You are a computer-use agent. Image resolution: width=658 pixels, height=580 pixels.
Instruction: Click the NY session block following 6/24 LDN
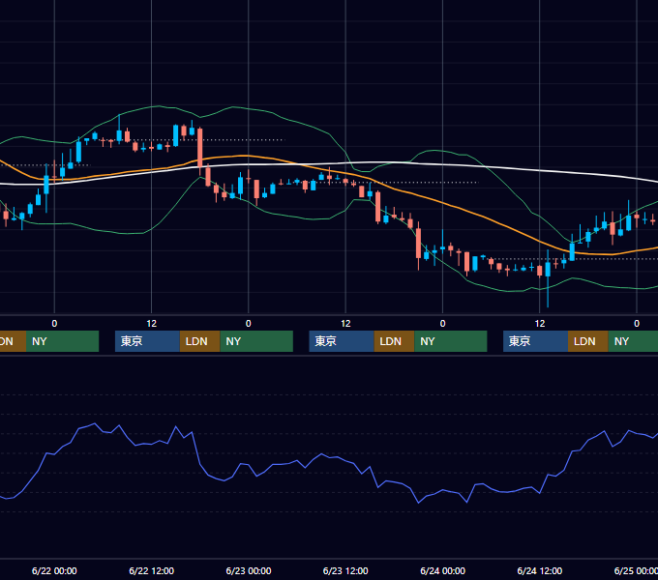[633, 341]
